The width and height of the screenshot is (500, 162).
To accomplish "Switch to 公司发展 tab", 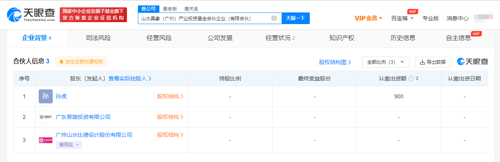I will [x=220, y=38].
